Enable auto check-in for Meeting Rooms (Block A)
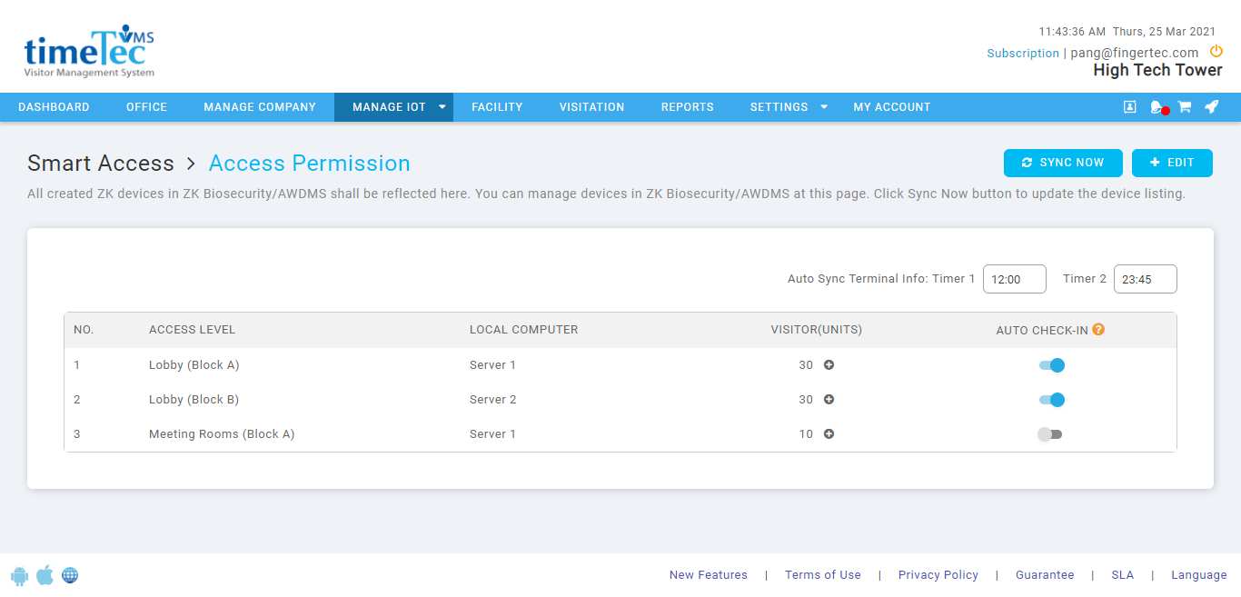Image resolution: width=1241 pixels, height=597 pixels. point(1049,434)
